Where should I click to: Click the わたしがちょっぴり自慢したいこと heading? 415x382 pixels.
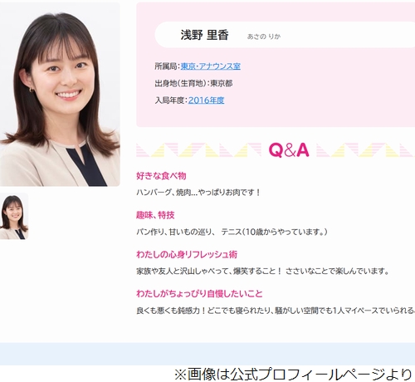click(x=199, y=293)
